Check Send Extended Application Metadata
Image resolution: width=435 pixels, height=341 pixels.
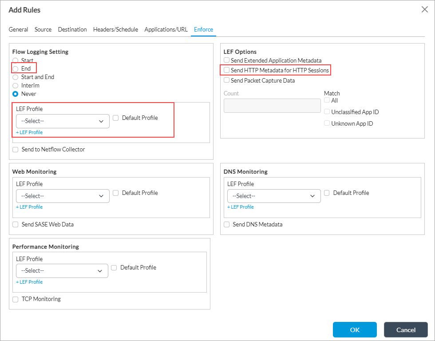(227, 60)
